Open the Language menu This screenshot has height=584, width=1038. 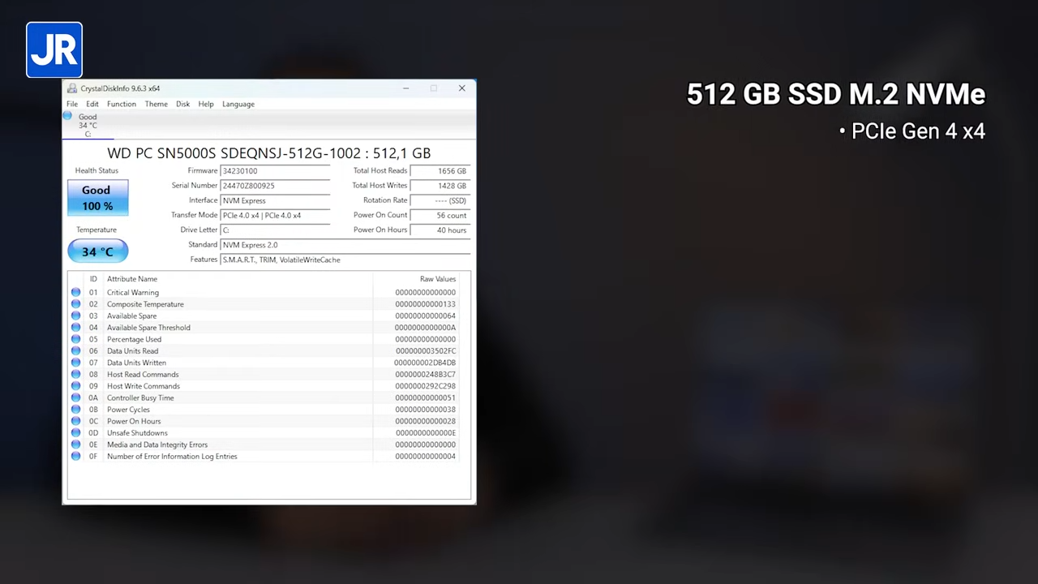238,104
